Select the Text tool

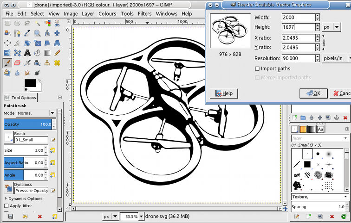click(27, 53)
